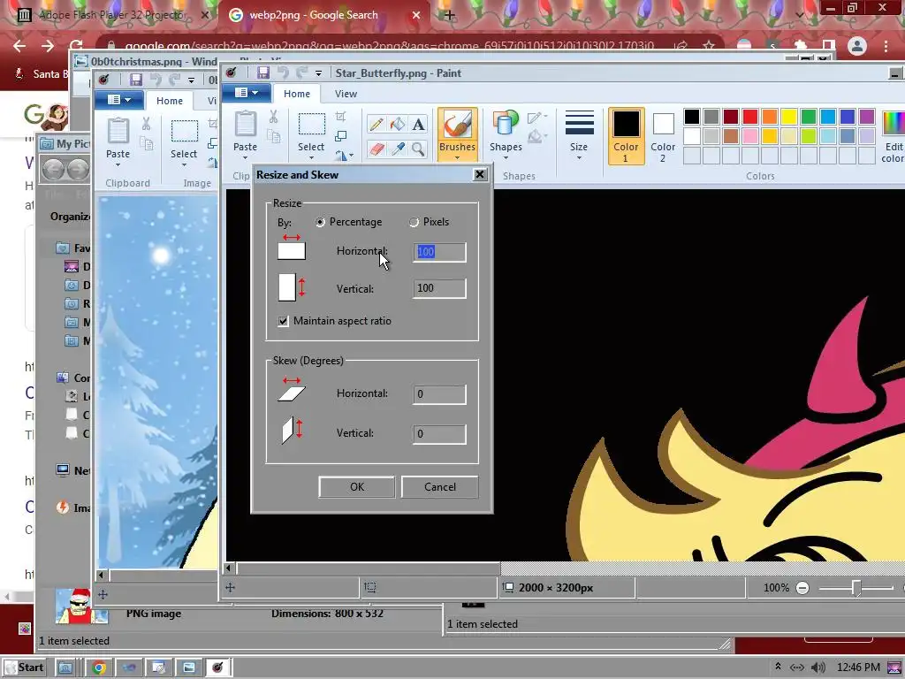Screen dimensions: 905x679
Task: Click Cancel in Resize and Skew dialog
Action: (440, 487)
